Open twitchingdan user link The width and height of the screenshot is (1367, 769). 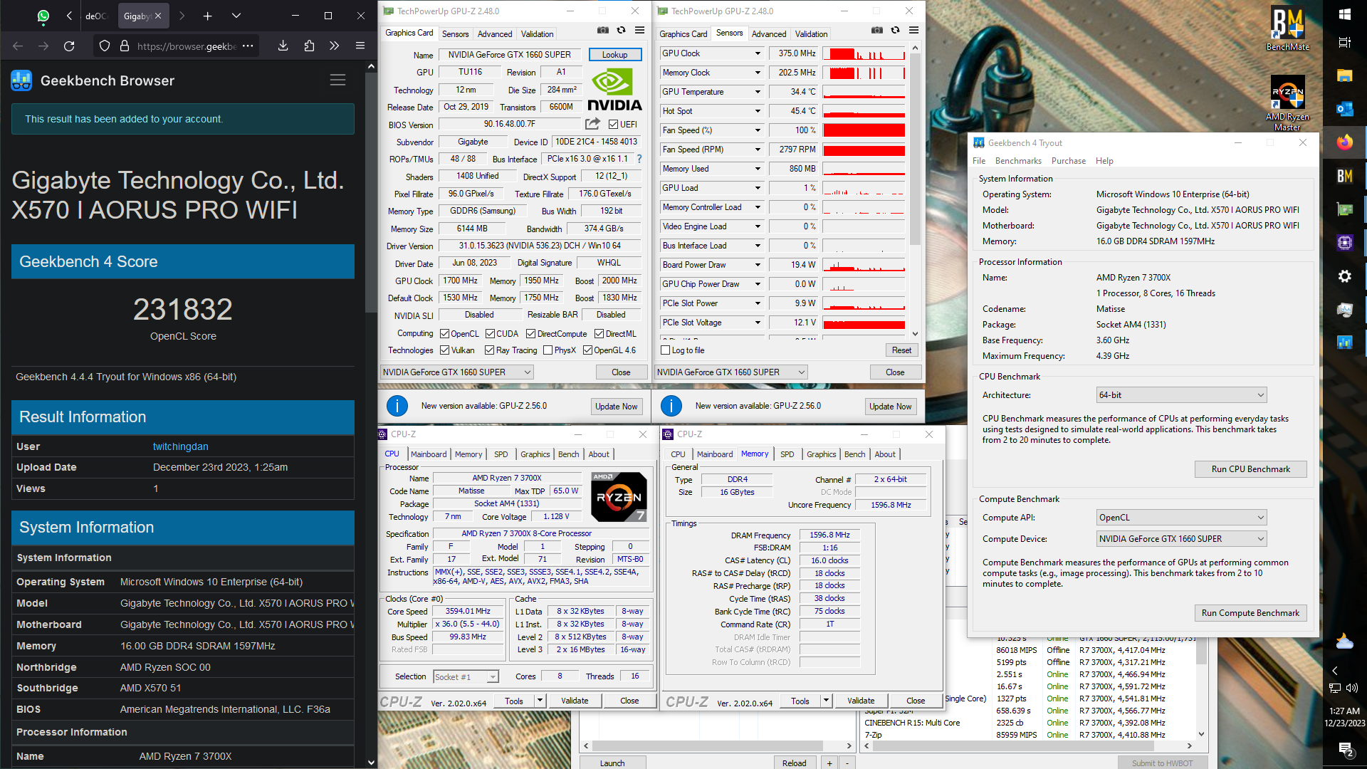click(180, 446)
